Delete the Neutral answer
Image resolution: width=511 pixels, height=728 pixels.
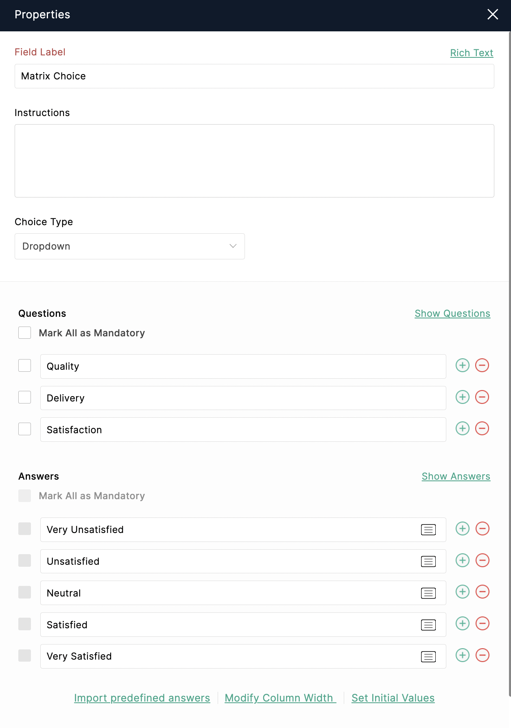[x=483, y=592]
